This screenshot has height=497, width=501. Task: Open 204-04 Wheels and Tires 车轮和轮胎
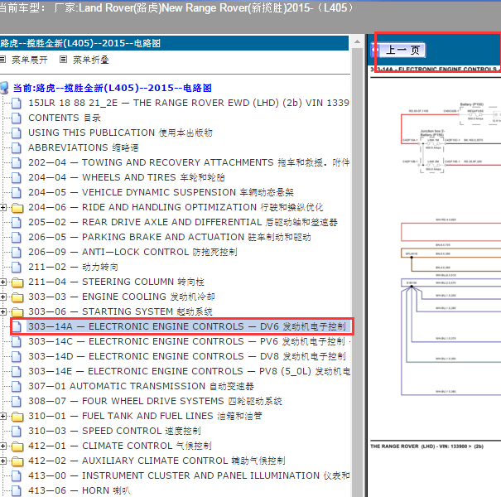tap(127, 177)
